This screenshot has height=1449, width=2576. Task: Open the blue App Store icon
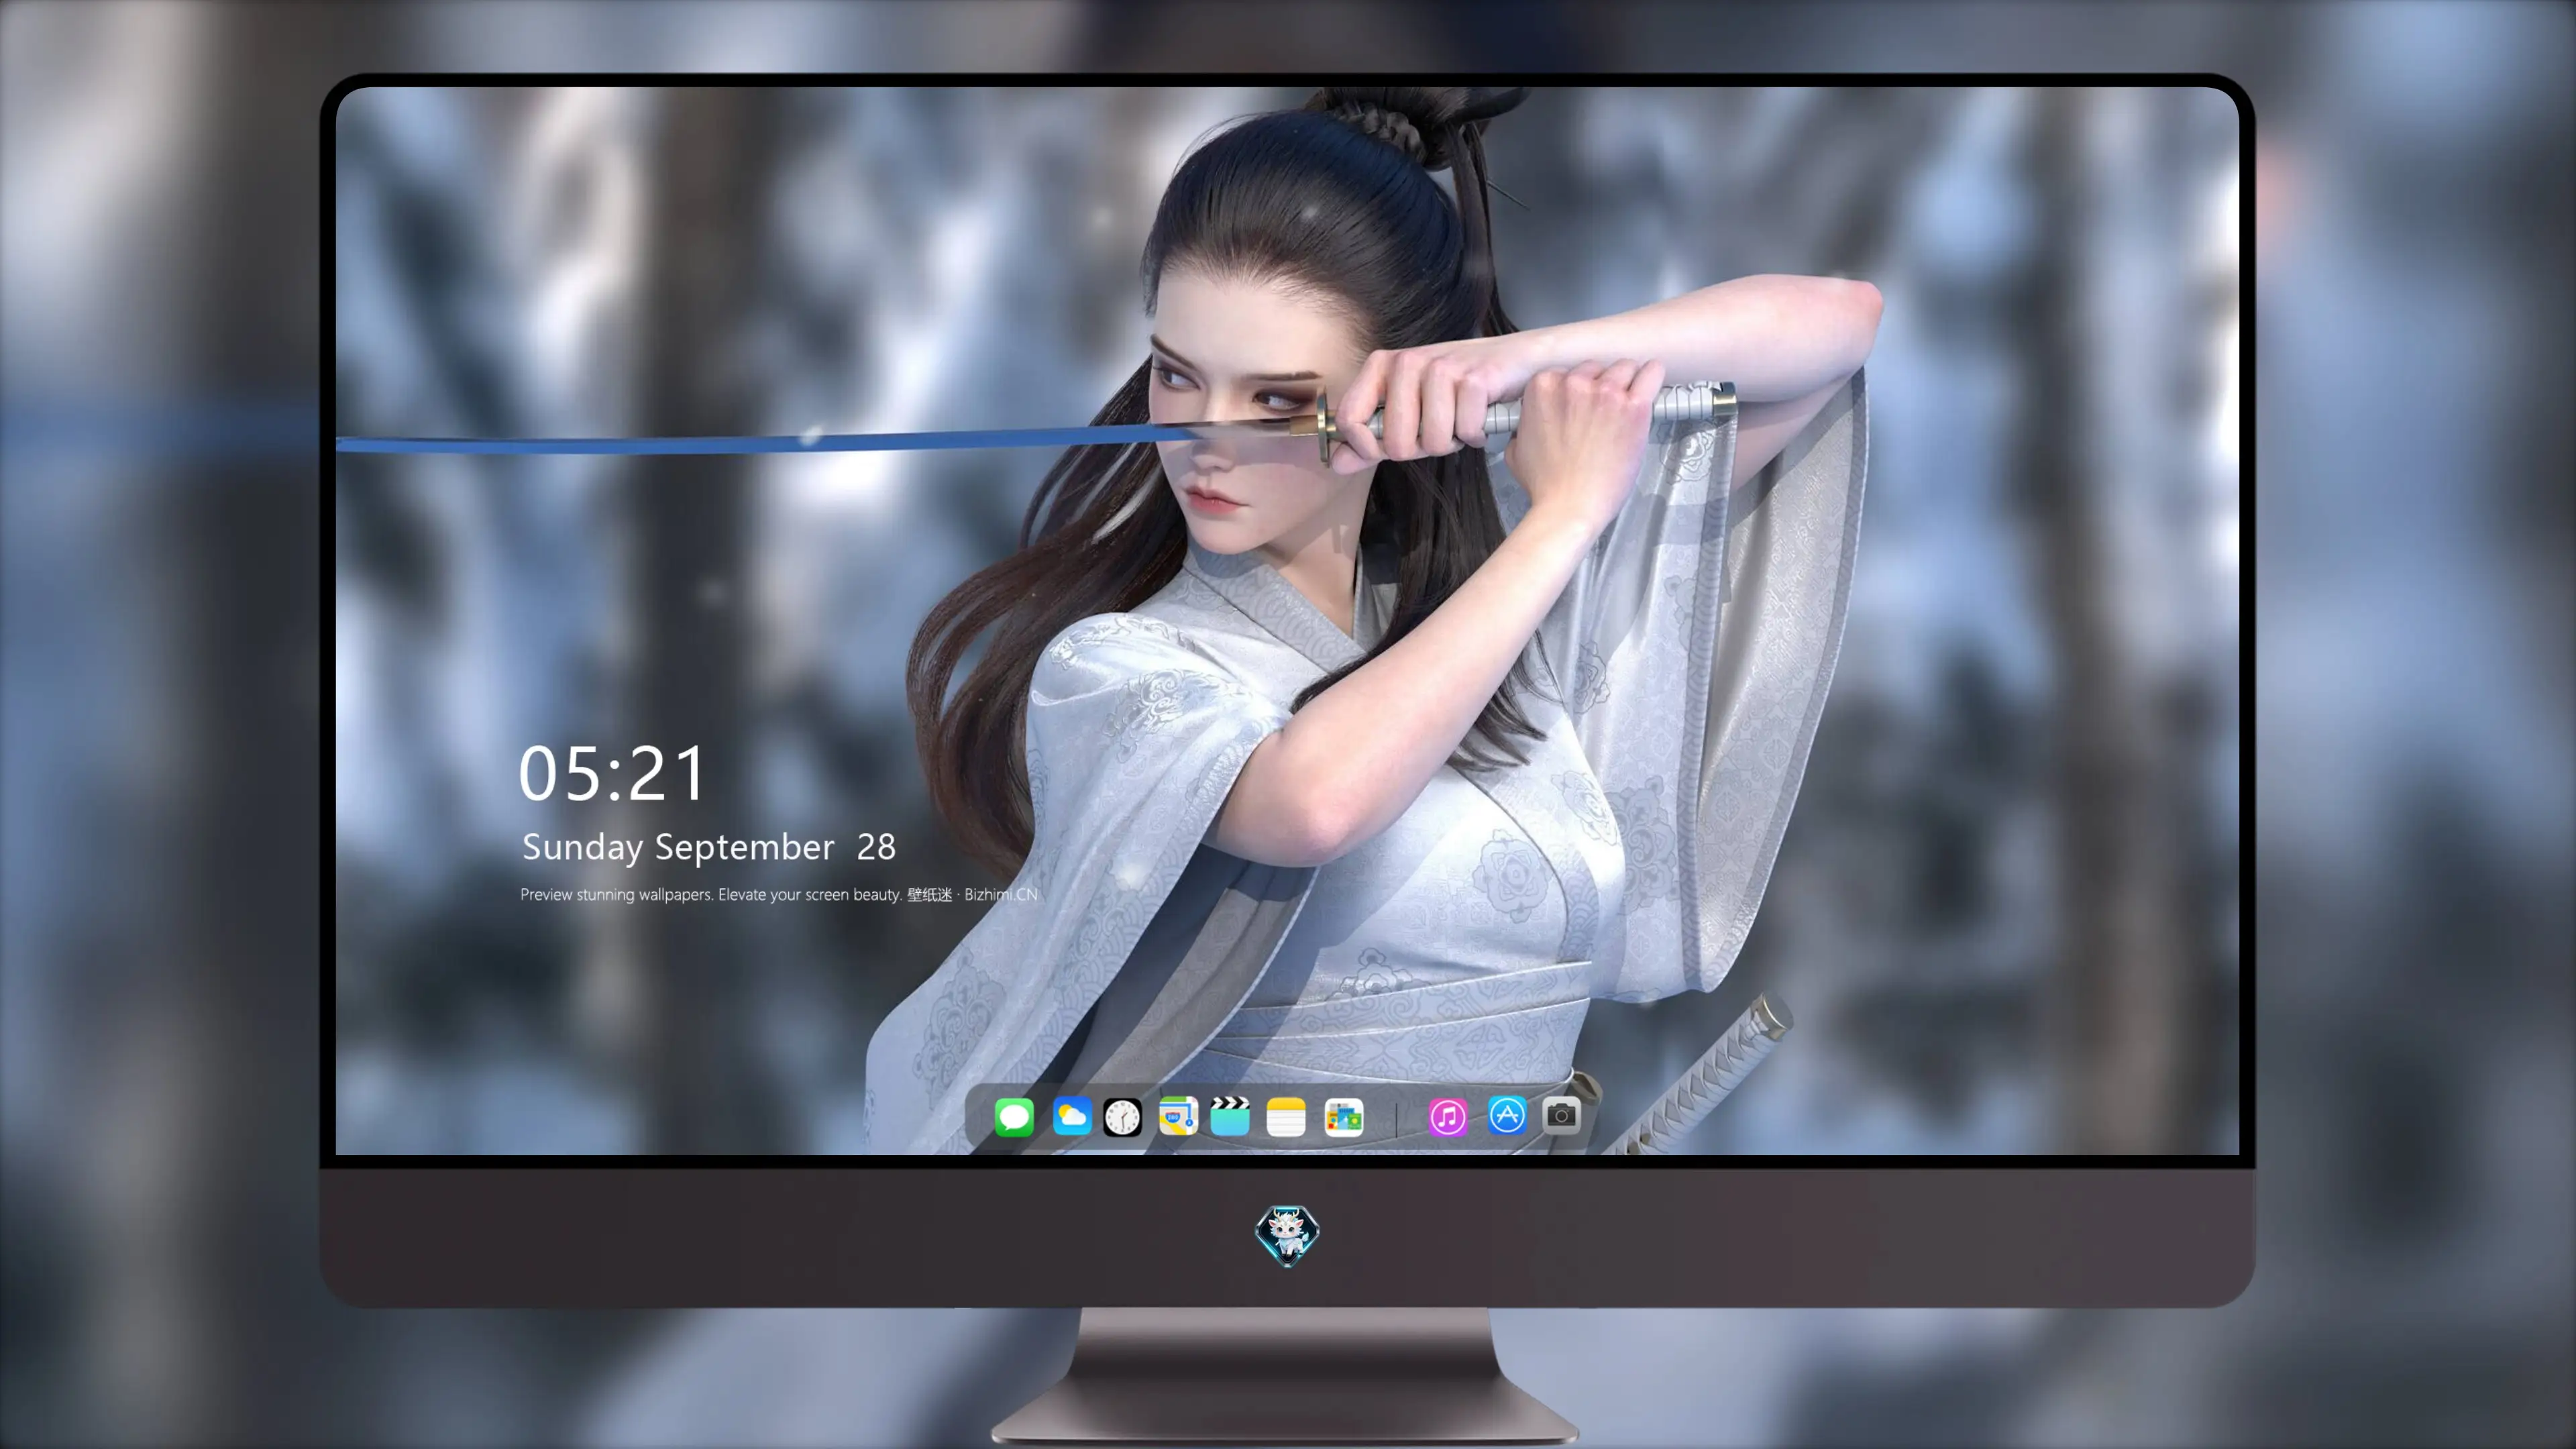coord(1507,1115)
